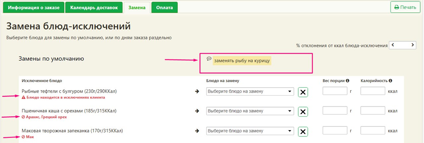Click the info icon next to Вес порции
Viewport: 424px width, 143px height.
pos(347,81)
